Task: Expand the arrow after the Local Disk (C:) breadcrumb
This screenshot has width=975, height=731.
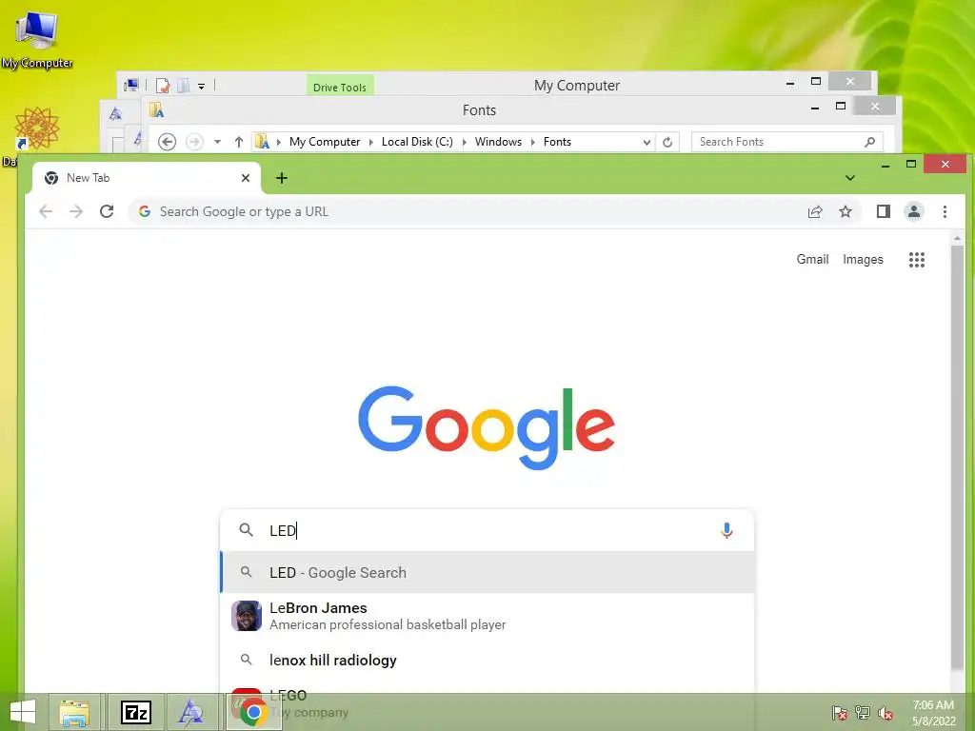Action: point(464,143)
